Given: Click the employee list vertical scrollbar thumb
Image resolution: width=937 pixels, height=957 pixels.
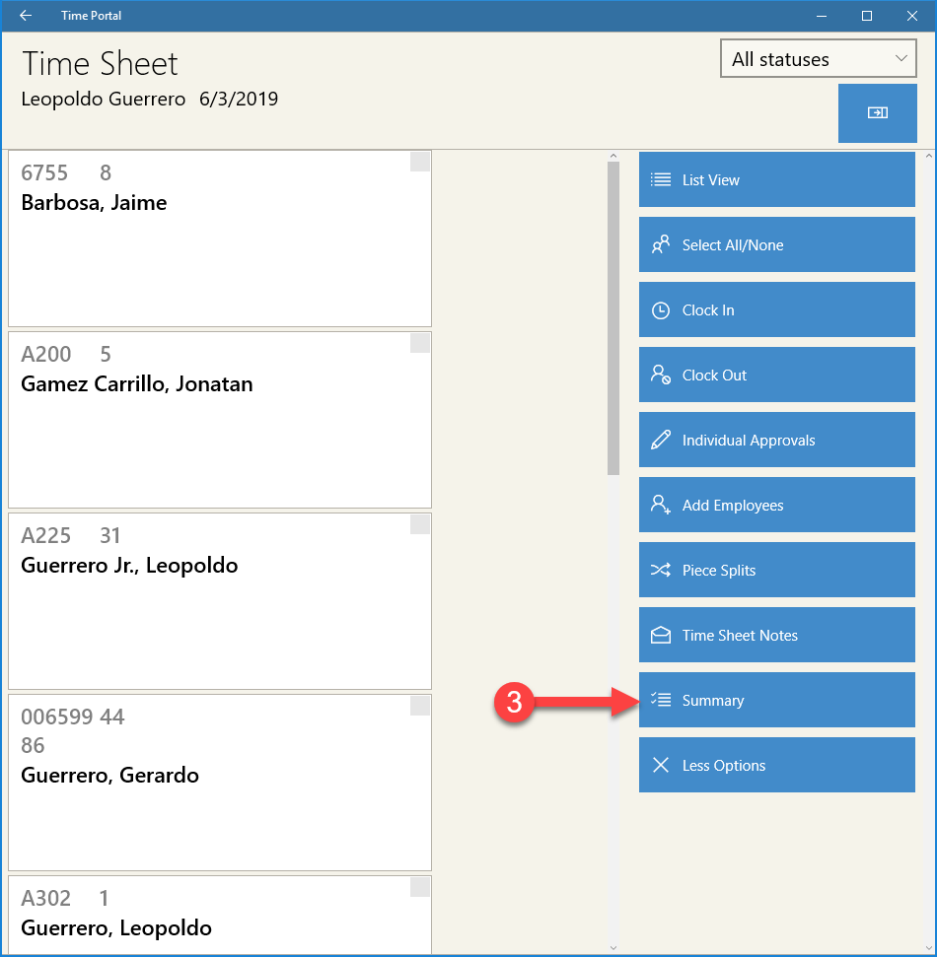Looking at the screenshot, I should click(x=613, y=318).
